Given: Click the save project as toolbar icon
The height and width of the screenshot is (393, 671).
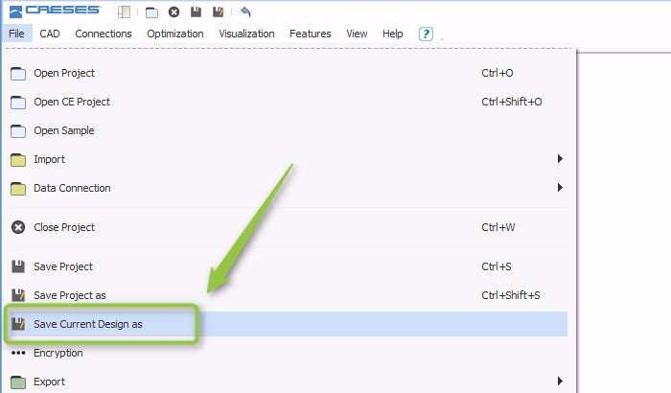Looking at the screenshot, I should (219, 12).
